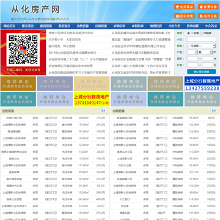The image size is (220, 220).
Task: Click the 118.00㎡ cell in 出租房源
Action: 194,199
